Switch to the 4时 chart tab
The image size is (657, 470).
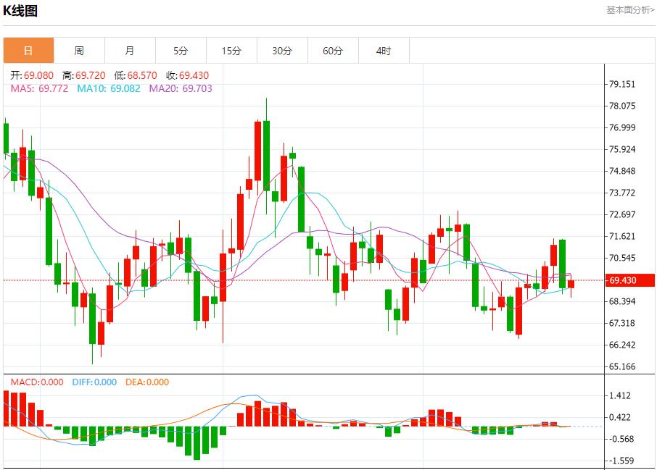[384, 51]
